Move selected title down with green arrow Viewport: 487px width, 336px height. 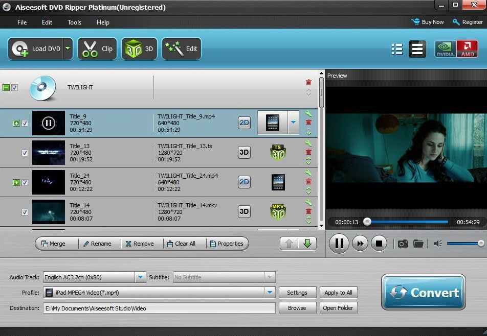[x=307, y=244]
